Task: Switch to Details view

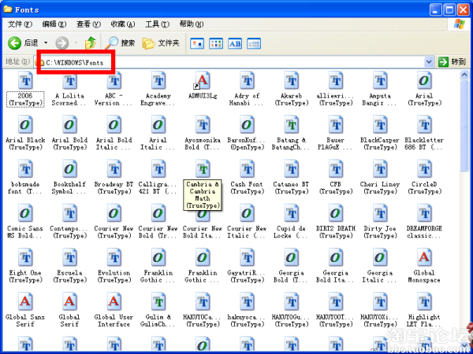Action: pos(254,43)
